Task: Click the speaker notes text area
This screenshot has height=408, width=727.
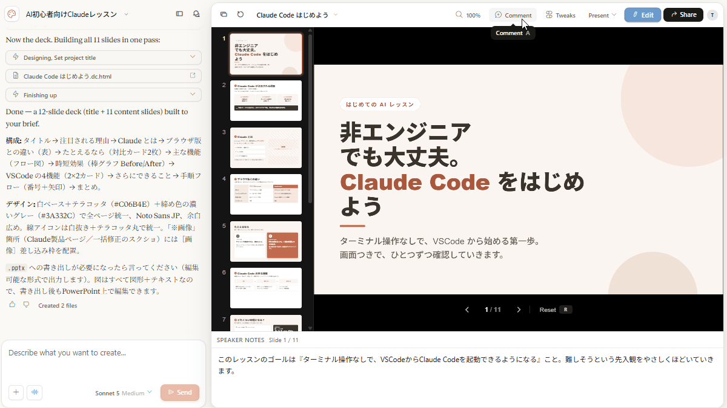Action: pos(468,364)
